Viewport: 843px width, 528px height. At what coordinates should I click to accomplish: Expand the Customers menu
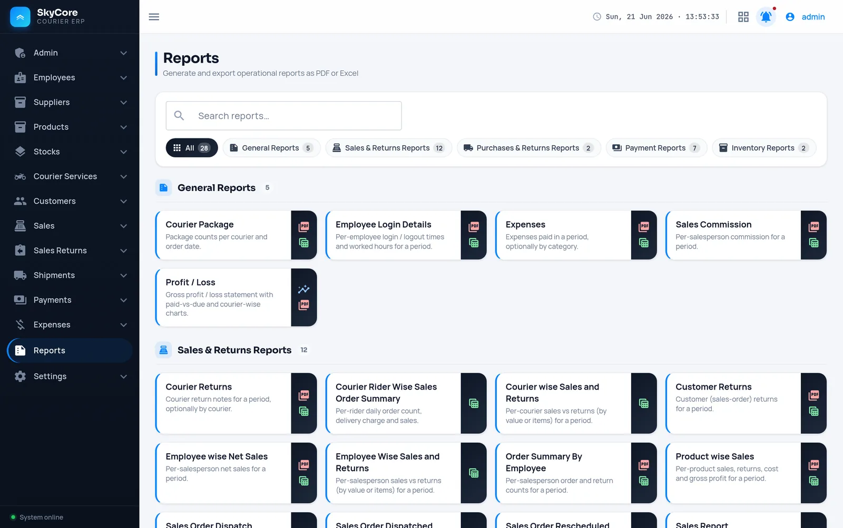(x=70, y=201)
